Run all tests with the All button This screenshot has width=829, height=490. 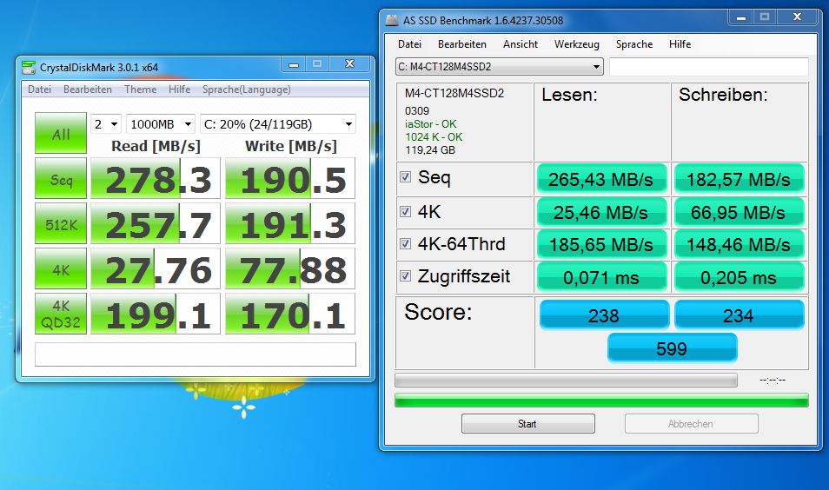point(61,133)
